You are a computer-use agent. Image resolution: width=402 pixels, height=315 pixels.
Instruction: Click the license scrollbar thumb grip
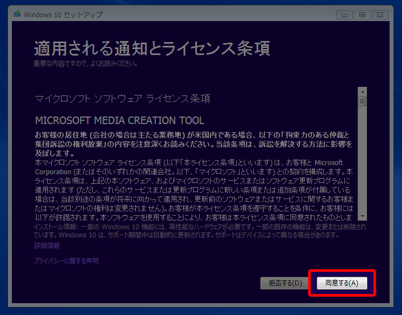coord(362,101)
